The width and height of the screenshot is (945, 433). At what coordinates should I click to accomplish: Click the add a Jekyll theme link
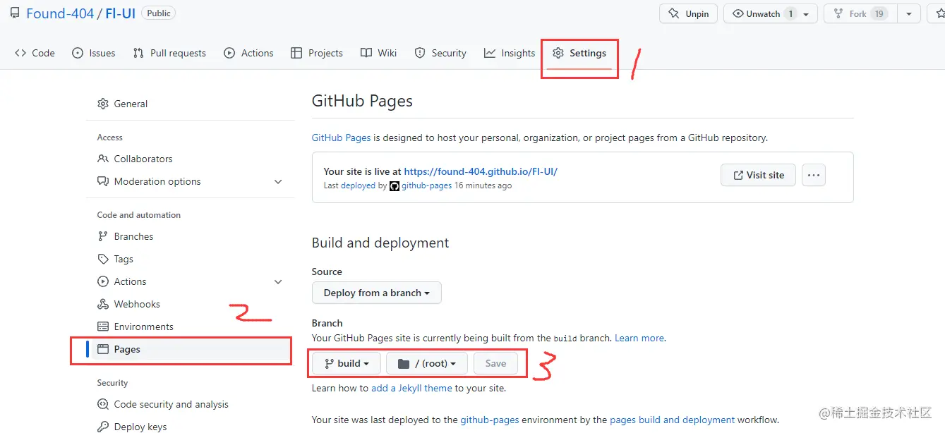pos(411,388)
